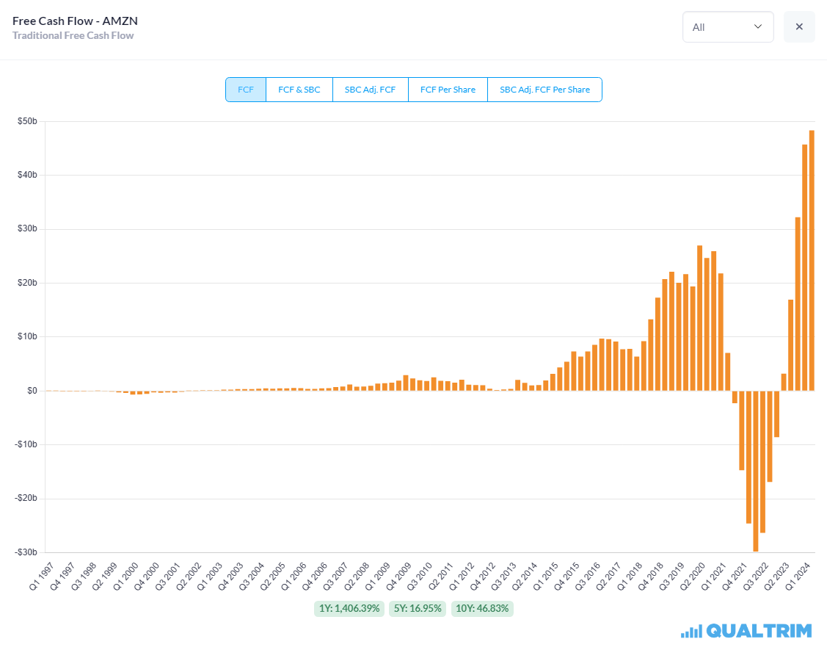The width and height of the screenshot is (827, 650).
Task: Click the Q1 1997 x-axis label
Action: 42,577
